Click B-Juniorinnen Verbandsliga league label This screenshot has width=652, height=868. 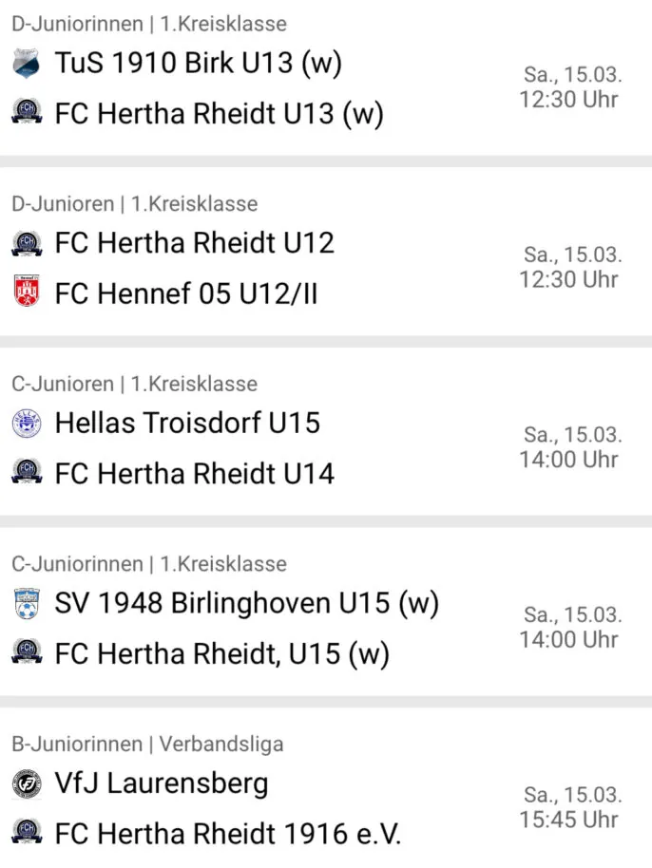coord(147,744)
